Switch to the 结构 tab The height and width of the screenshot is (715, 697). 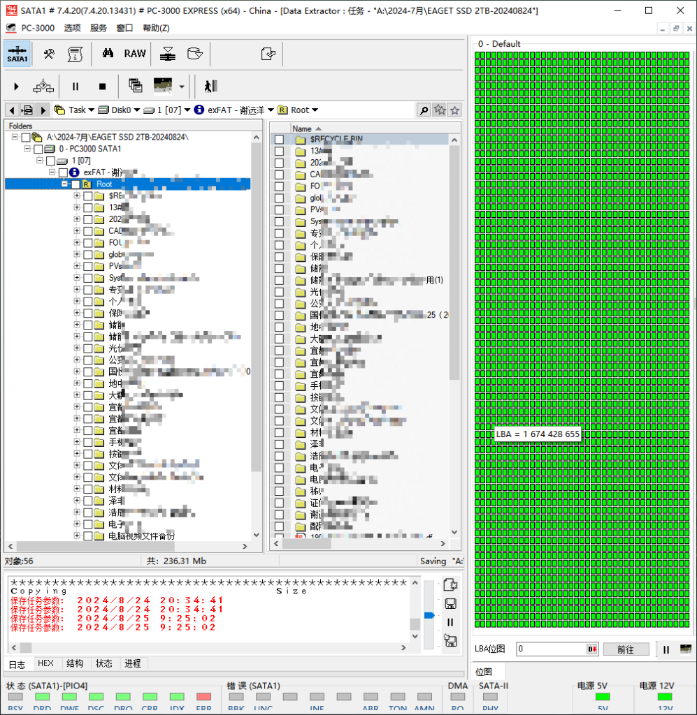(x=75, y=663)
